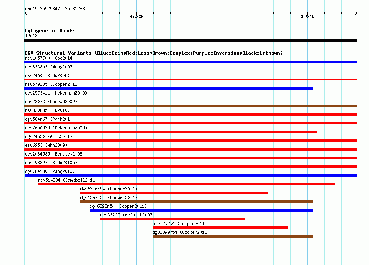
Task: Select the nsv514894 red loss bar
Action: pyautogui.click(x=187, y=184)
